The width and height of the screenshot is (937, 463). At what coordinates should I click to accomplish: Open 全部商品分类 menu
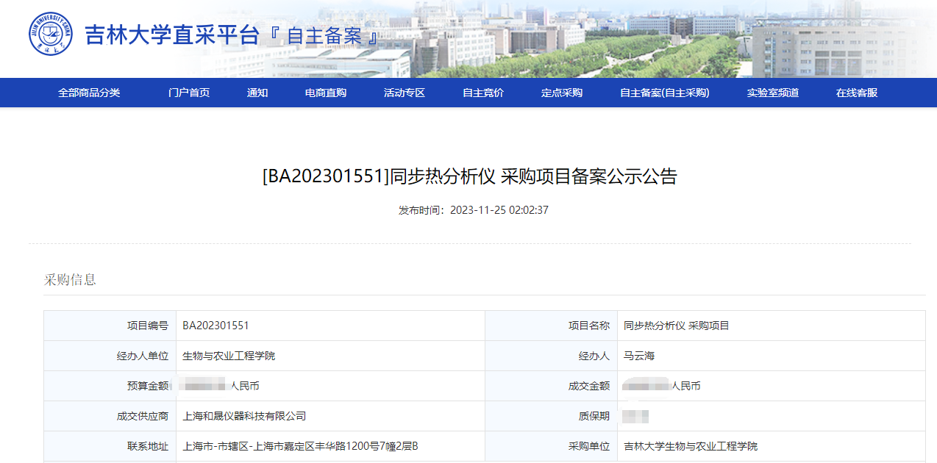[x=89, y=93]
